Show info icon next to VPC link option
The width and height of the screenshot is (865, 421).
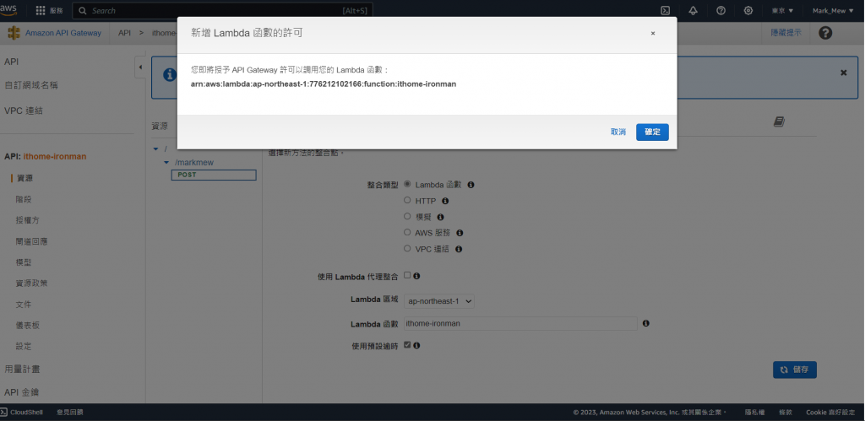click(459, 249)
